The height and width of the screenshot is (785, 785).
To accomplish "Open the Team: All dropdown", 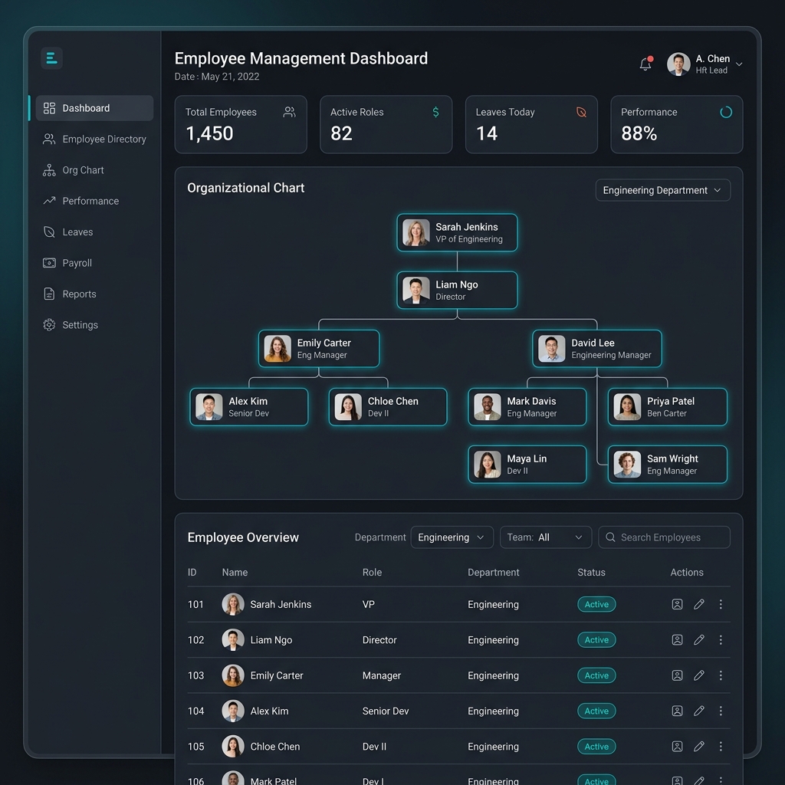I will pyautogui.click(x=546, y=537).
